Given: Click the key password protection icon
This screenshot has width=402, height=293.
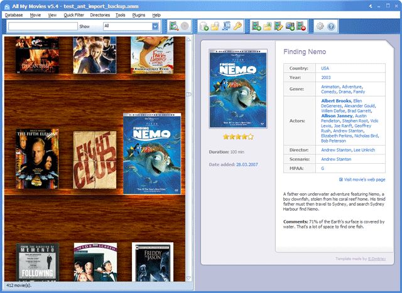Looking at the screenshot, I should [x=237, y=26].
